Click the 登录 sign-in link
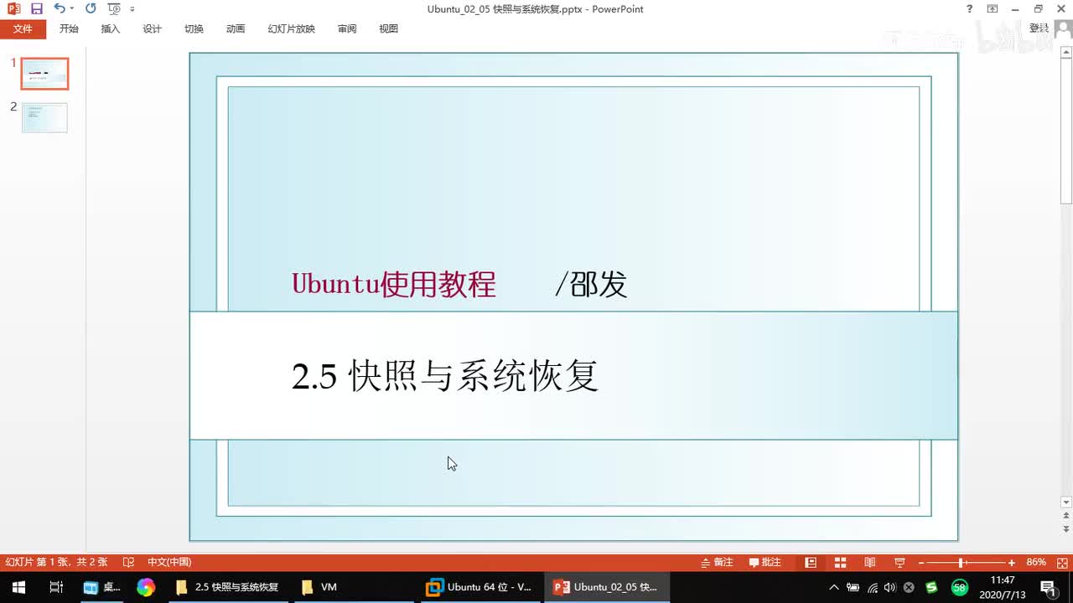 click(1039, 28)
